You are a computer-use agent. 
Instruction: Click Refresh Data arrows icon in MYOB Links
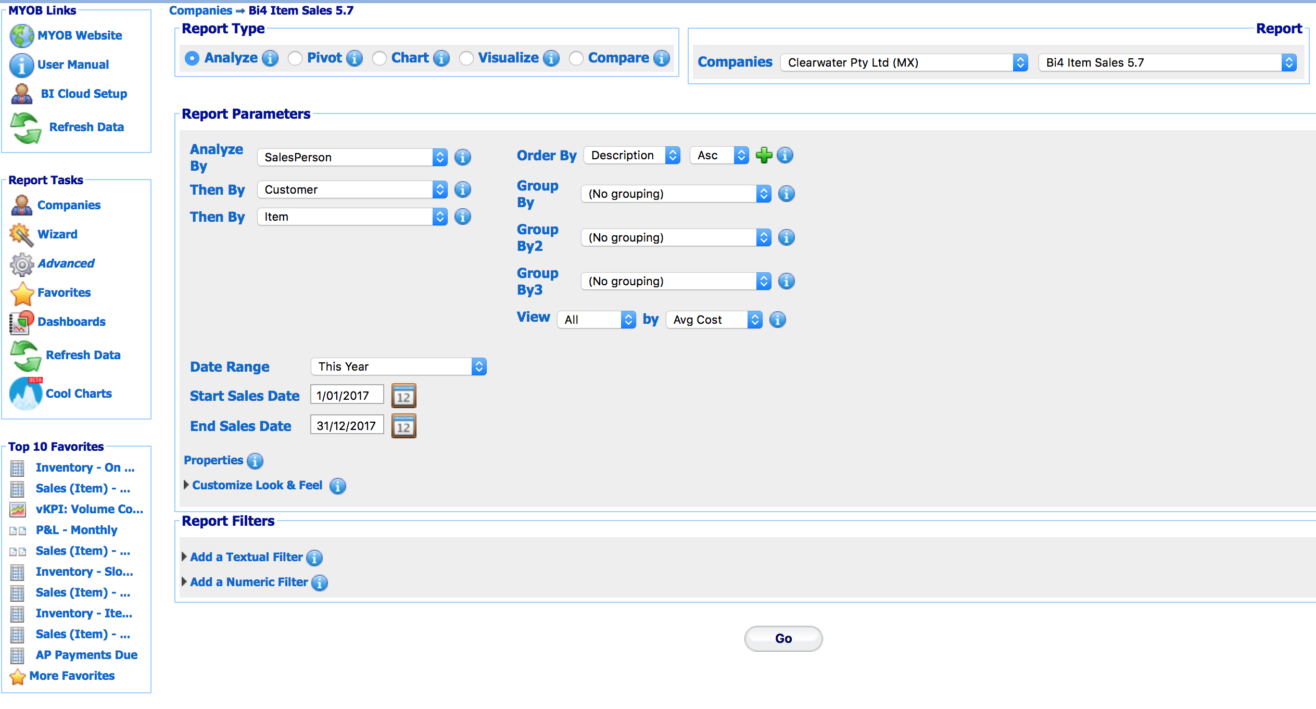[26, 128]
